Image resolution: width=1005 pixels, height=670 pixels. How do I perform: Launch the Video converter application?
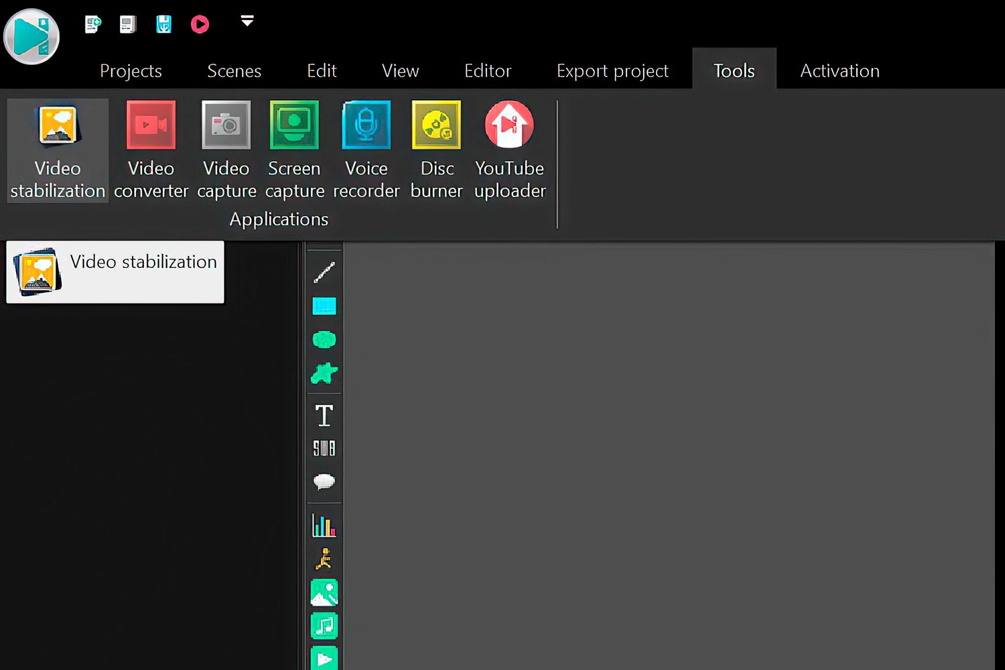tap(151, 150)
